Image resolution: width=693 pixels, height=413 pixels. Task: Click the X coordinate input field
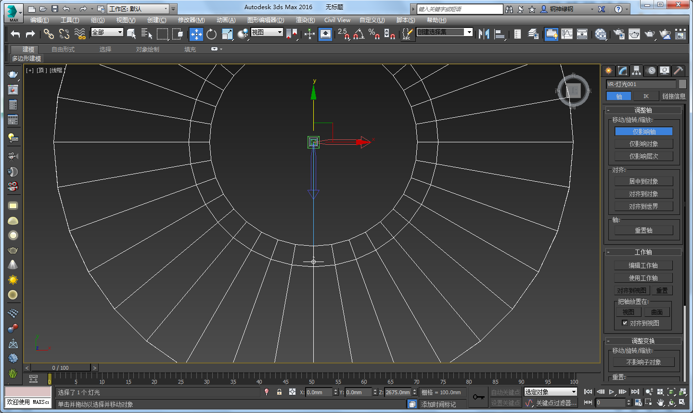[x=320, y=392]
